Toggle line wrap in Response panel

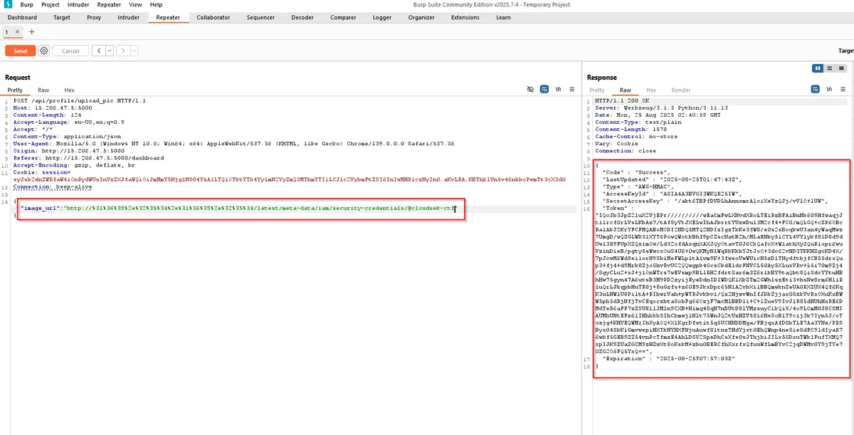[815, 90]
